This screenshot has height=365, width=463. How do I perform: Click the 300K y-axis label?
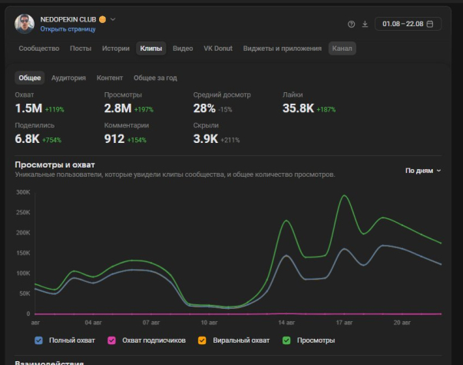pos(23,192)
